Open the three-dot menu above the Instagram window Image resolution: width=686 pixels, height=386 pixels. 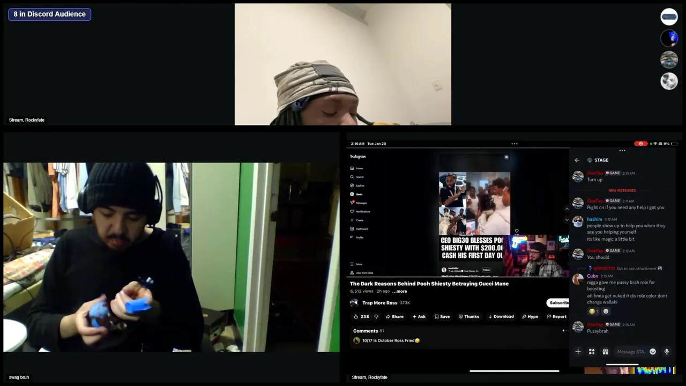pyautogui.click(x=514, y=144)
